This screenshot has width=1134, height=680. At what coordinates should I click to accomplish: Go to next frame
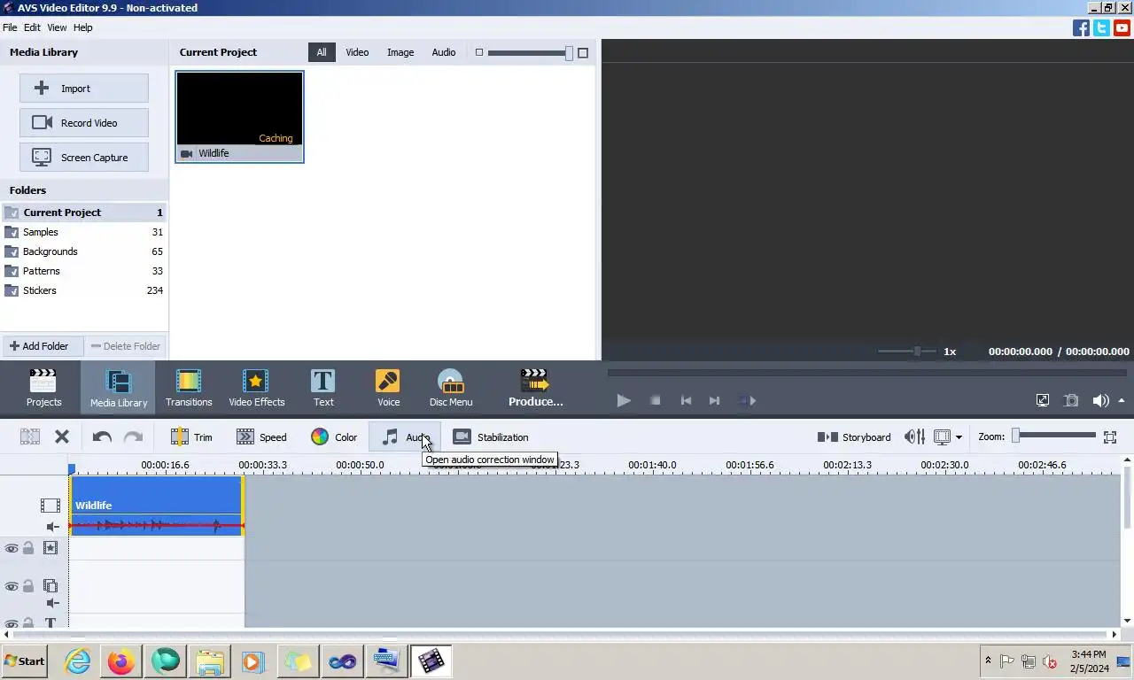tap(714, 400)
